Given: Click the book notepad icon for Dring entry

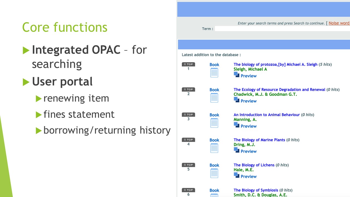Looking at the screenshot, I should tap(214, 148).
